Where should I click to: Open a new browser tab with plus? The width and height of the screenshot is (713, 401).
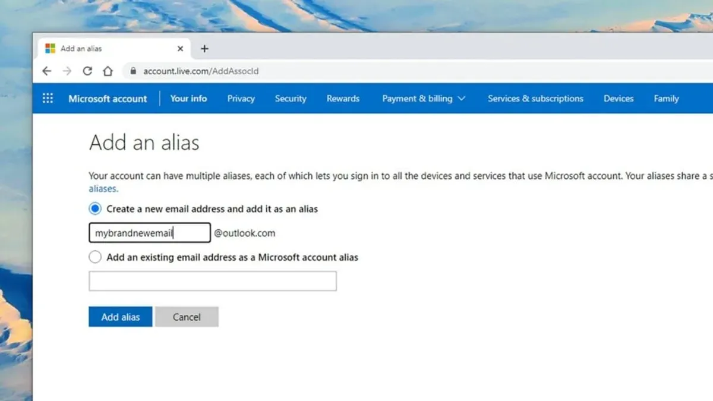click(204, 49)
